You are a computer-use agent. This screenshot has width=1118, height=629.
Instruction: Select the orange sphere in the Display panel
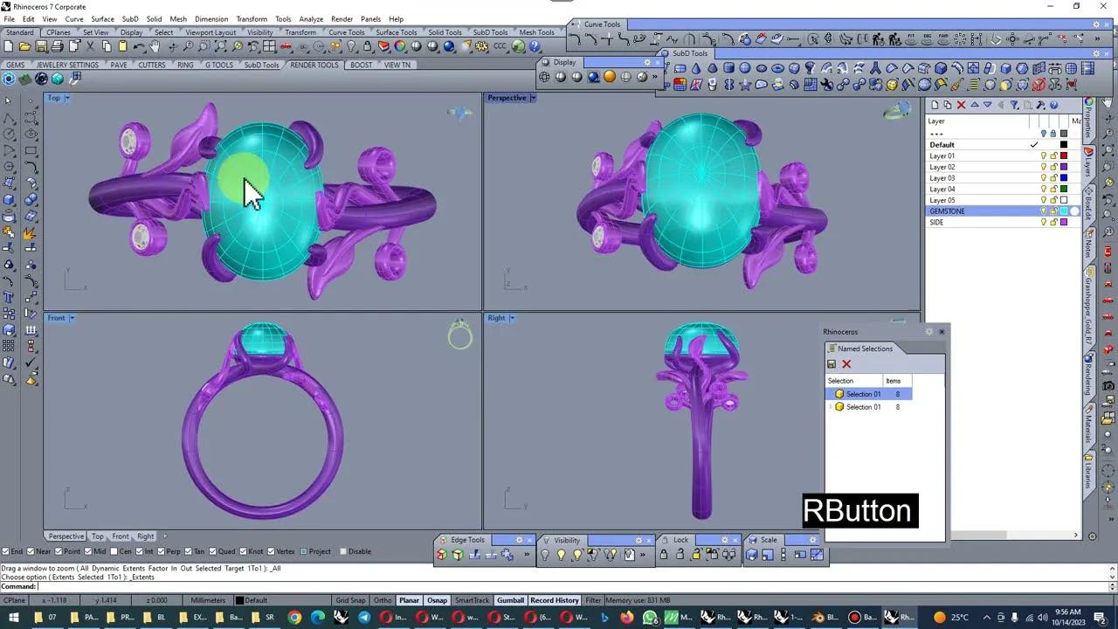pos(610,77)
